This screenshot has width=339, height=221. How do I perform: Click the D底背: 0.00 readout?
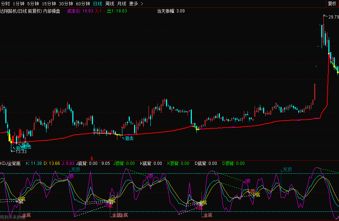click(x=206, y=163)
